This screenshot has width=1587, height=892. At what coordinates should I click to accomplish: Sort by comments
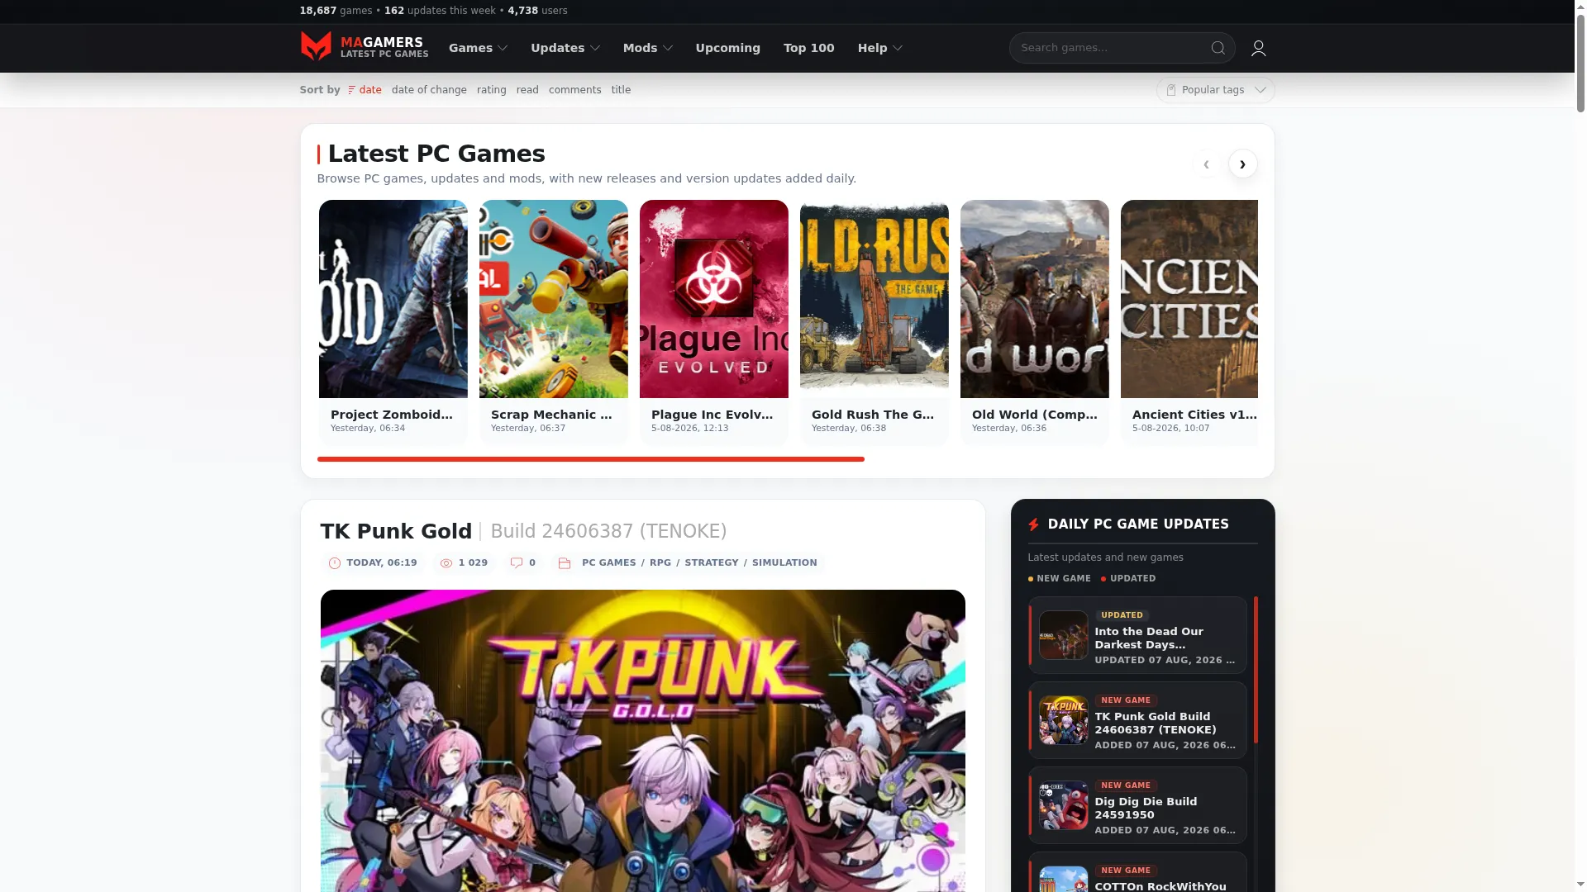574,90
